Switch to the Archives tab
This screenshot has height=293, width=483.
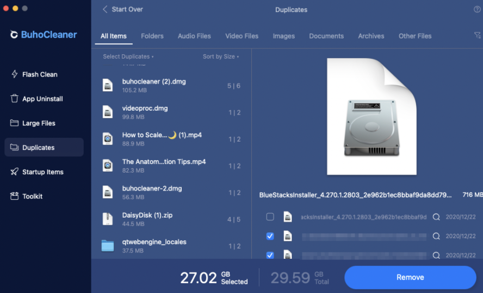pos(371,36)
